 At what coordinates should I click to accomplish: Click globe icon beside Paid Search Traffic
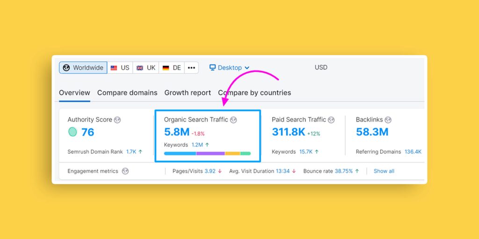coord(331,120)
